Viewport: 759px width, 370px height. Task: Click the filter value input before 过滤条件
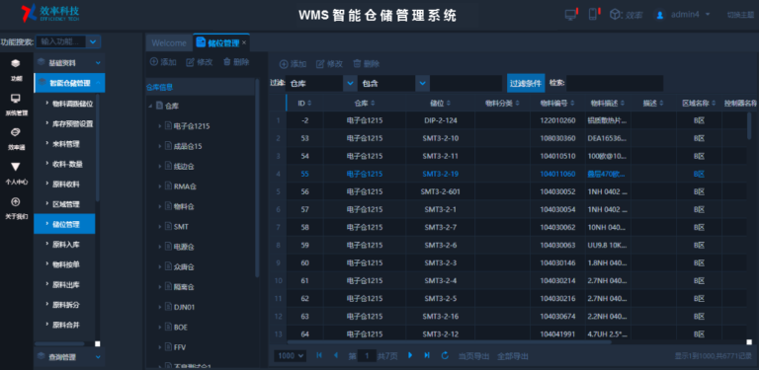pyautogui.click(x=465, y=83)
